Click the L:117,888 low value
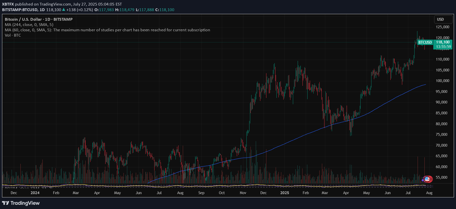This screenshot has height=209, width=456. 145,10
